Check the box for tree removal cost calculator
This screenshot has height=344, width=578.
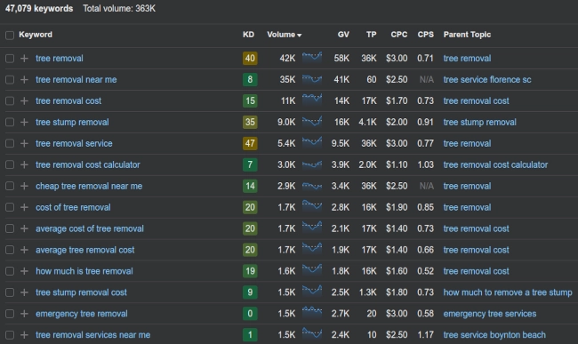pyautogui.click(x=10, y=164)
